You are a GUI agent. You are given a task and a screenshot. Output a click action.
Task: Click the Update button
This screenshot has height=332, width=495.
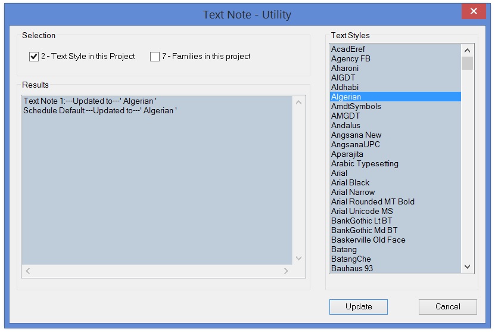(358, 307)
